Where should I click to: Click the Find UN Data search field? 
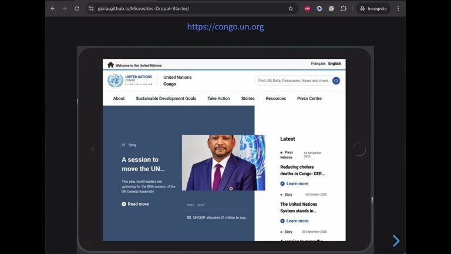pos(294,81)
